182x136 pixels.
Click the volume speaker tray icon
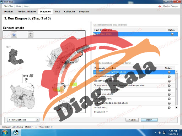(160, 133)
